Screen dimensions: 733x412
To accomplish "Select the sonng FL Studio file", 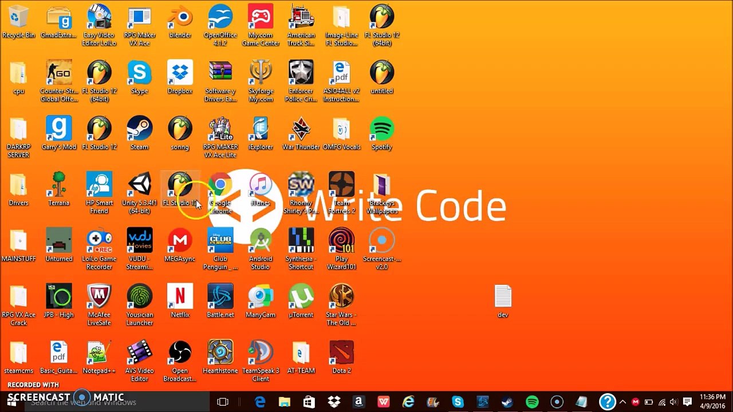I will 180,134.
